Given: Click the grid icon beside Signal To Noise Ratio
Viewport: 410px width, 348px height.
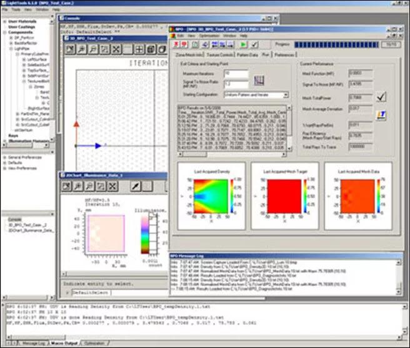Looking at the screenshot, I should pyautogui.click(x=259, y=80).
